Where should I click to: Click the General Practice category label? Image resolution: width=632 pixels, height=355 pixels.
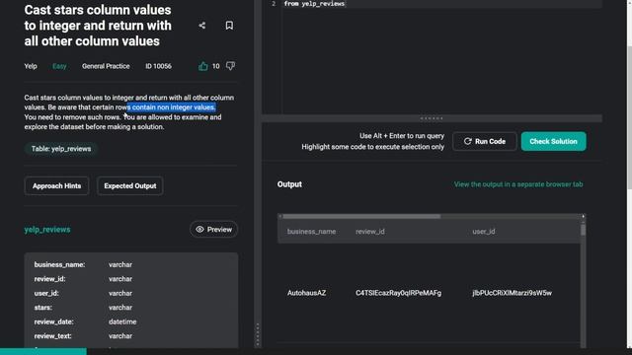[x=106, y=66]
